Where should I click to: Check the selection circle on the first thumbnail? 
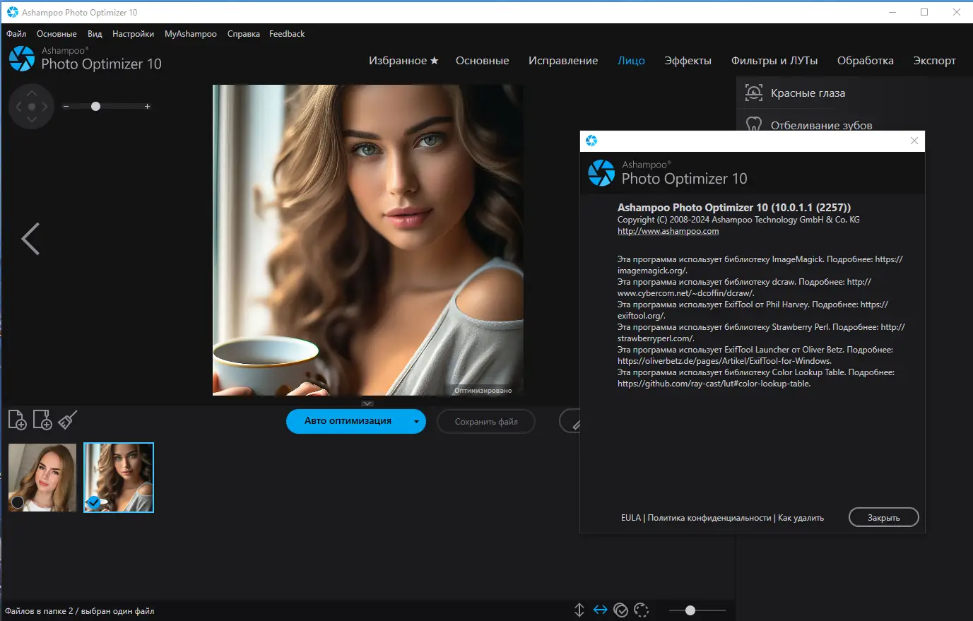coord(17,502)
